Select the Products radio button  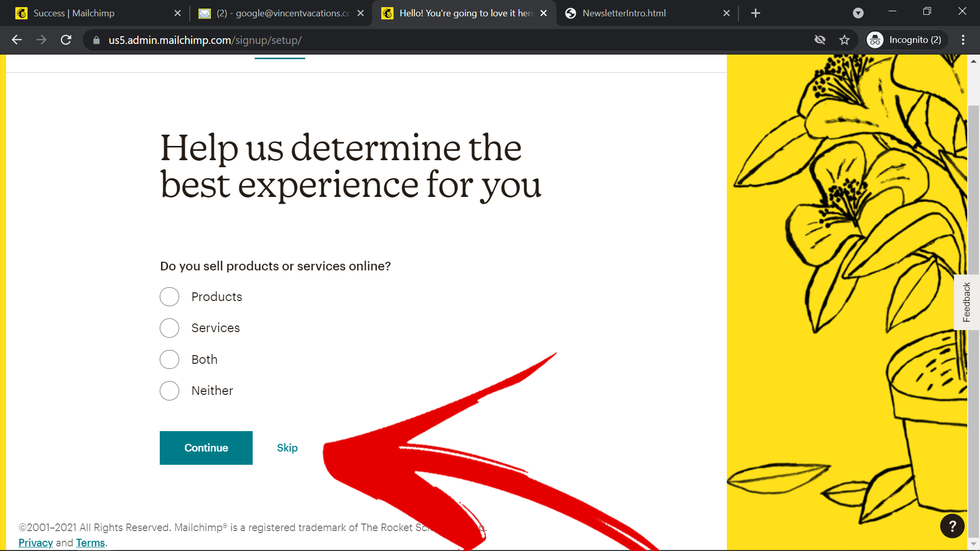coord(169,296)
